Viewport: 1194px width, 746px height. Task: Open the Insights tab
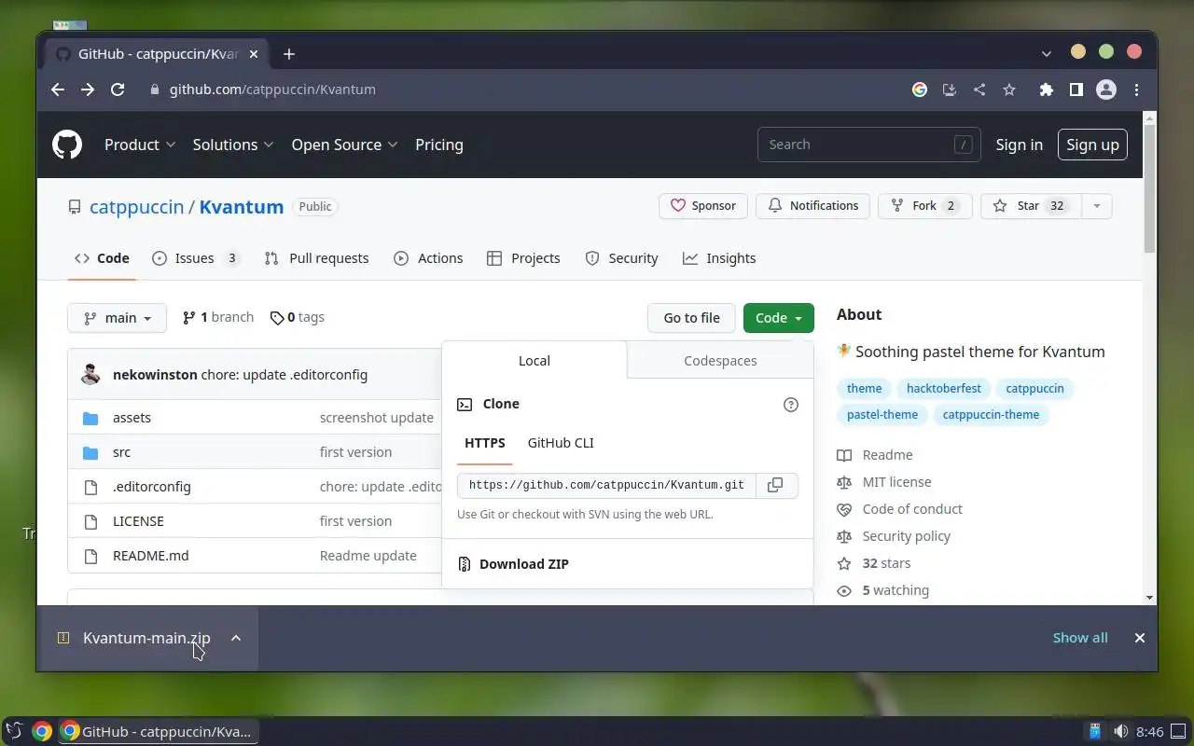[x=719, y=258]
